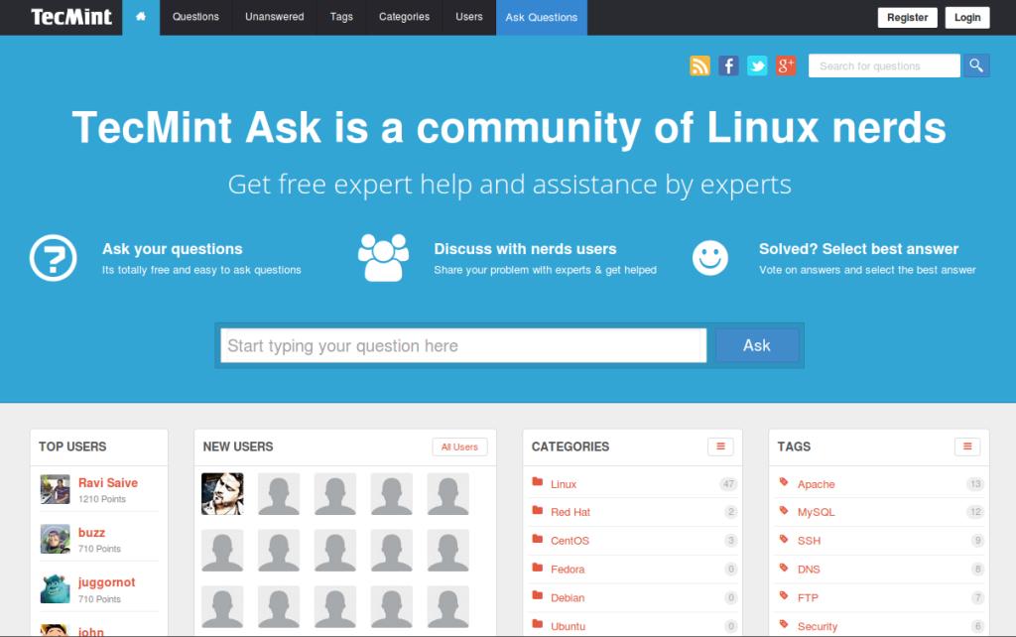Open the MySQL tag link

coord(816,512)
